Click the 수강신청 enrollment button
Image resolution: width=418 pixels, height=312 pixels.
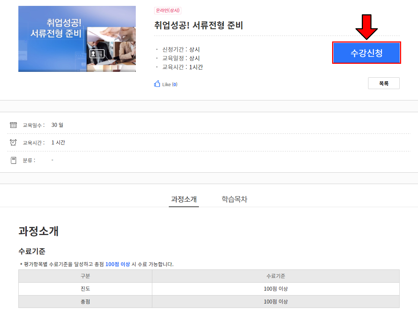pyautogui.click(x=367, y=53)
